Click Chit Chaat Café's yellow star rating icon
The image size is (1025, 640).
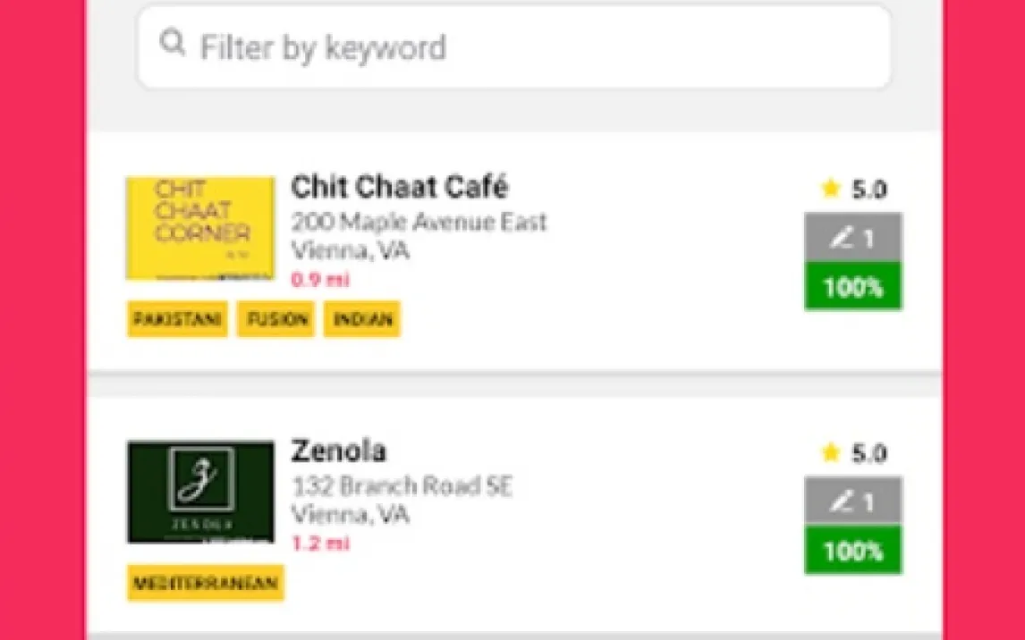[x=831, y=189]
